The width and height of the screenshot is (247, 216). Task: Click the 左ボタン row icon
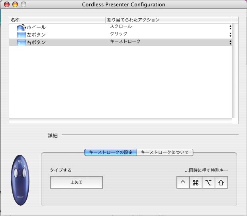coord(21,35)
